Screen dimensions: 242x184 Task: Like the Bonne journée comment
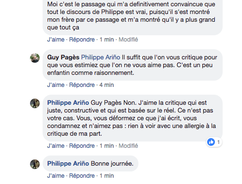point(56,176)
